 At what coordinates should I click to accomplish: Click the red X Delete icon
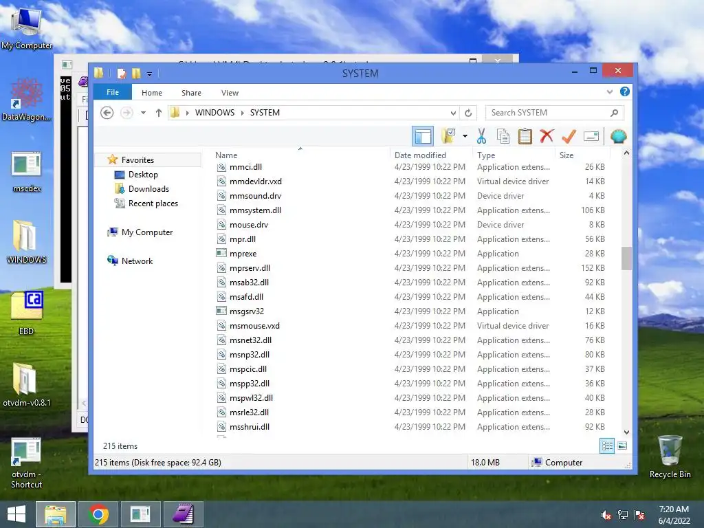coord(547,136)
